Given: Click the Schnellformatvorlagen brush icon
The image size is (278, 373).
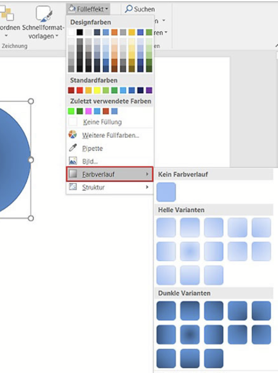Looking at the screenshot, I should tap(44, 14).
